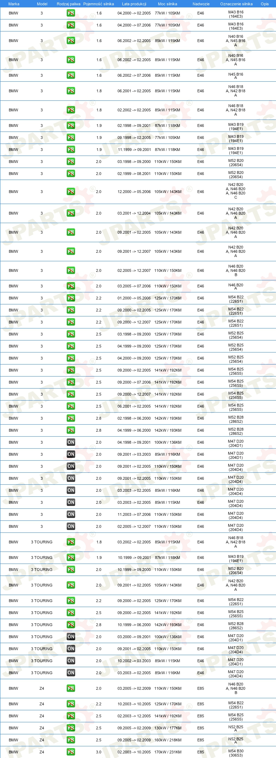Click ON diesel icon in row 09.2001 -> 03.2003
The image size is (276, 758).
(x=71, y=454)
